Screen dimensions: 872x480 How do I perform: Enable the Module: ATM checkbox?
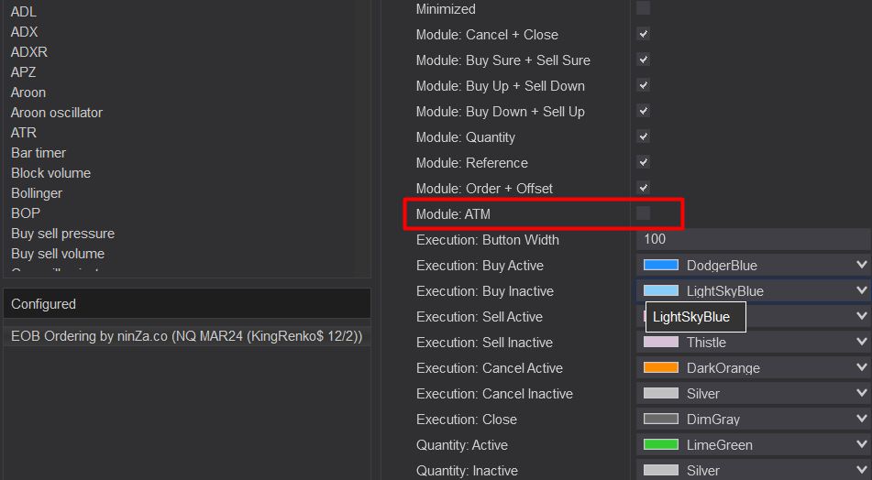point(644,213)
